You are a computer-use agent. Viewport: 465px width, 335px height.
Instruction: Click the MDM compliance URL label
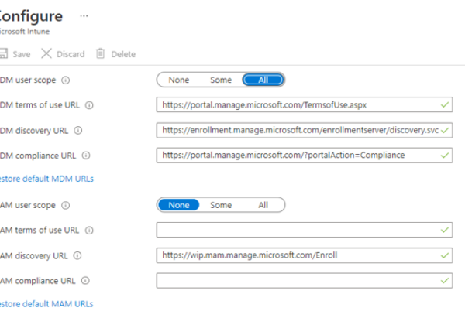point(38,156)
